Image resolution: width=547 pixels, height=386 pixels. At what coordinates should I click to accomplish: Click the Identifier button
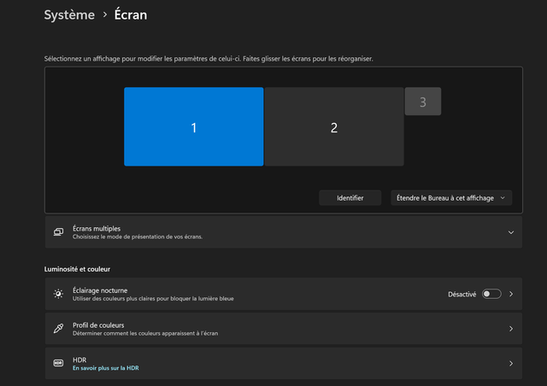[350, 198]
